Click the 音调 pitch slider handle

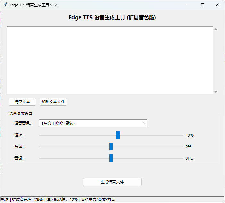tap(111, 158)
